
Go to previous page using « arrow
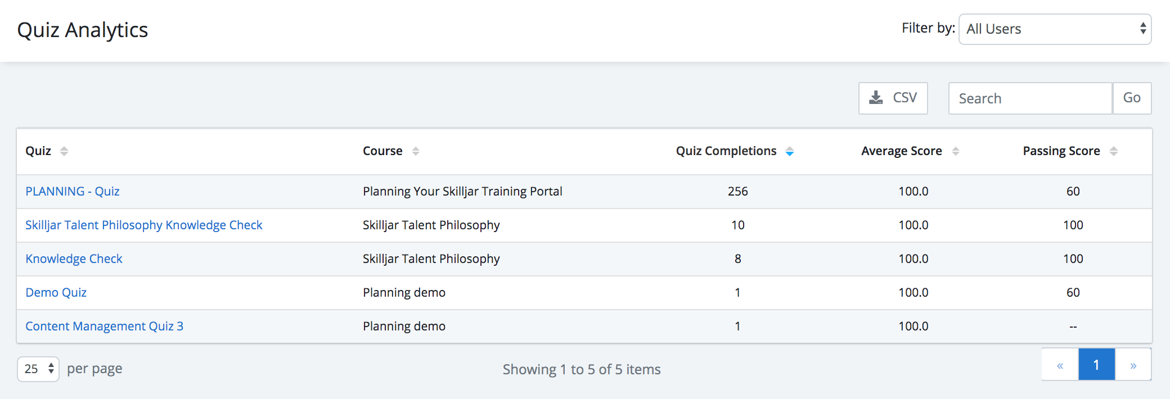pyautogui.click(x=1060, y=365)
